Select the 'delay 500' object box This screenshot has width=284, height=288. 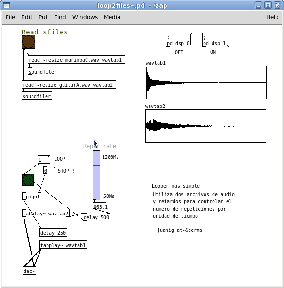96,217
